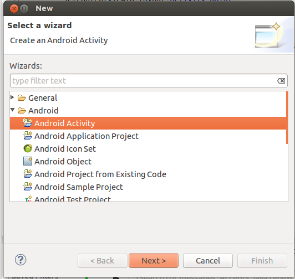
Task: Click the Android Sample Project icon
Action: coord(28,187)
